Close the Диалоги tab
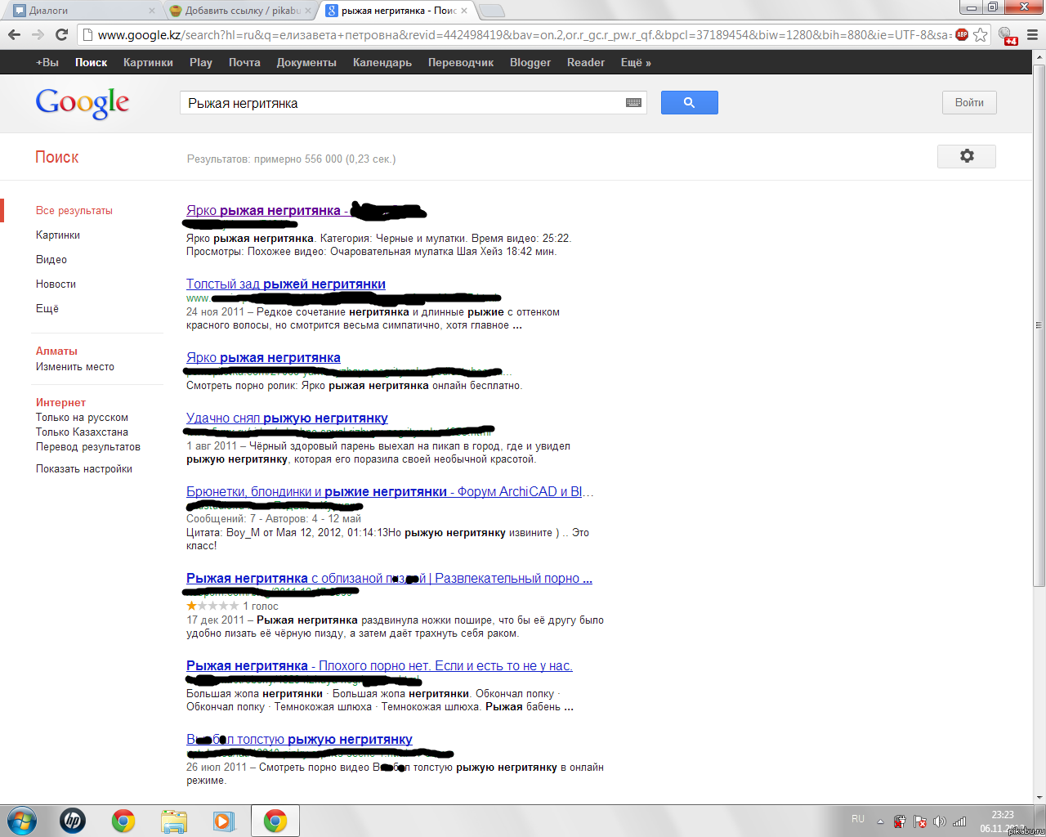Screen dimensions: 1046x837 (151, 11)
